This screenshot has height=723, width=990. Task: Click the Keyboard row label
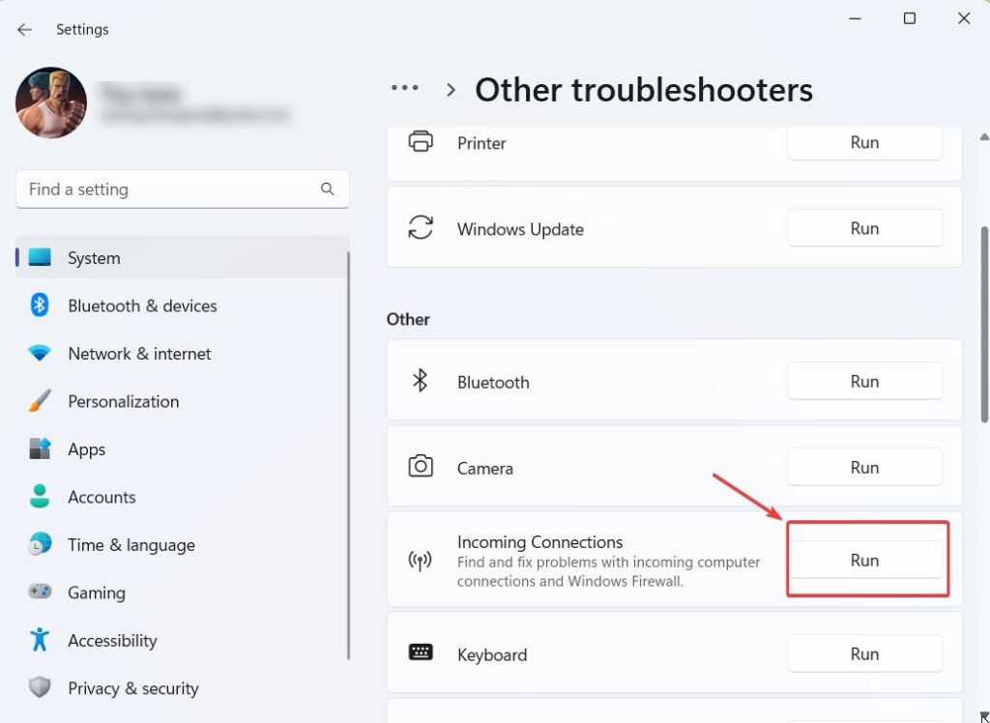click(492, 654)
